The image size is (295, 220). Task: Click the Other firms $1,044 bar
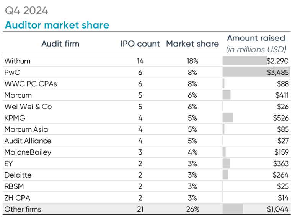pos(233,209)
